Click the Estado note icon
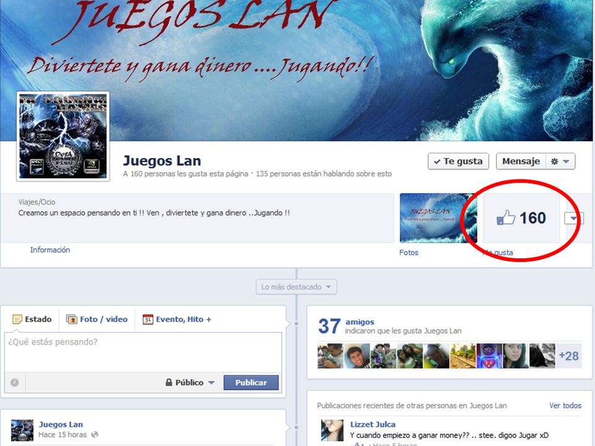This screenshot has width=595, height=446. (x=17, y=320)
